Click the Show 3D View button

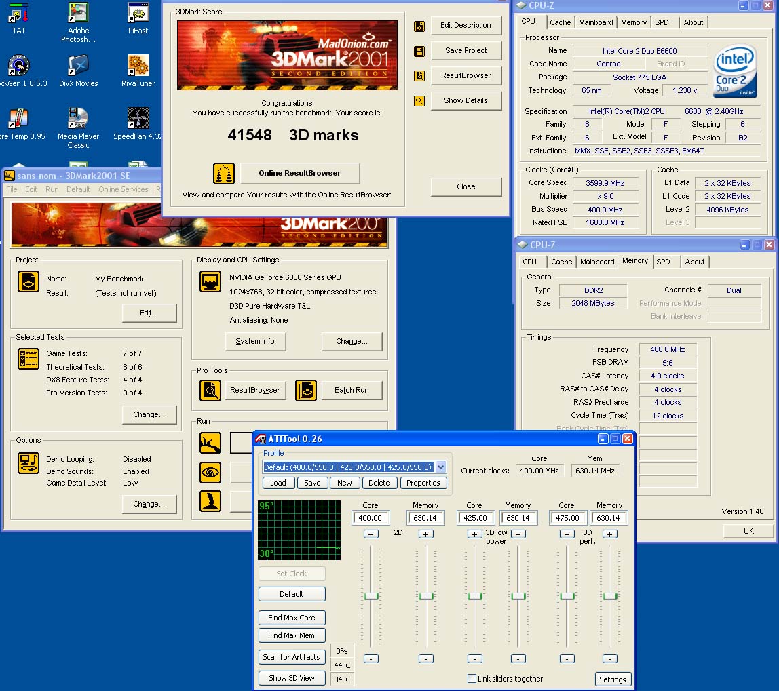click(x=292, y=678)
